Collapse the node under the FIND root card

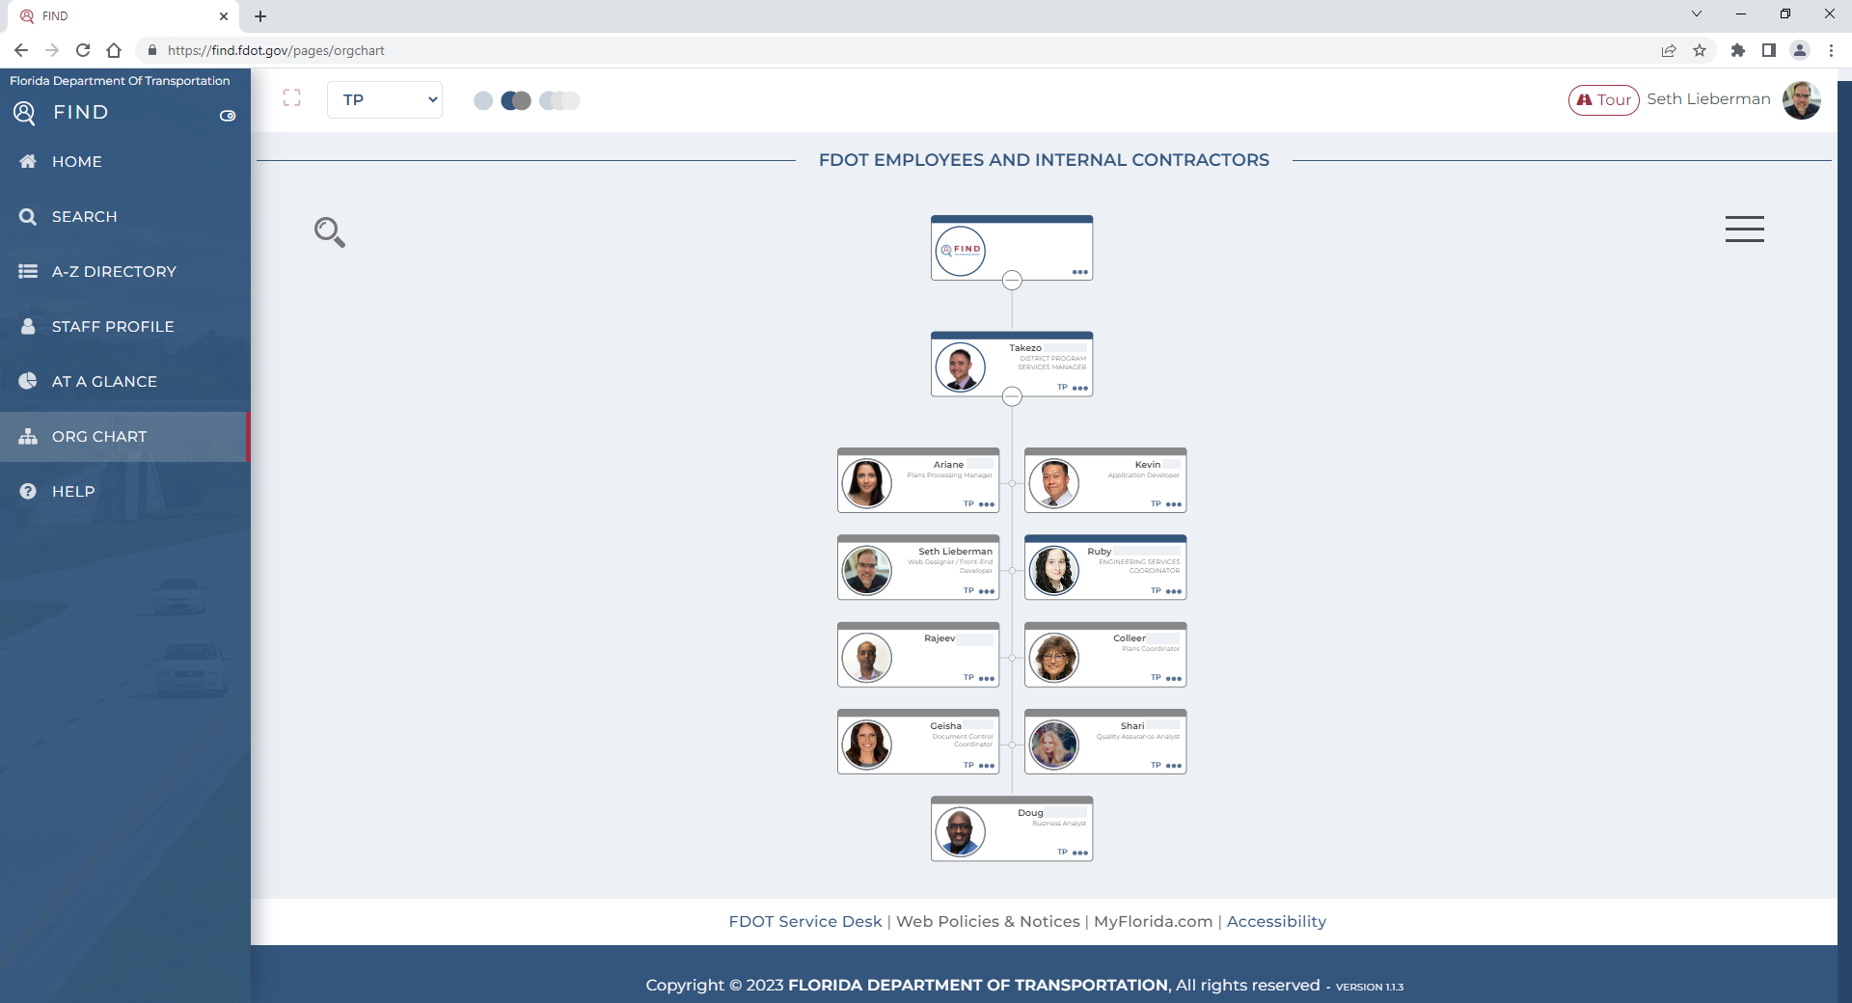pos(1012,281)
